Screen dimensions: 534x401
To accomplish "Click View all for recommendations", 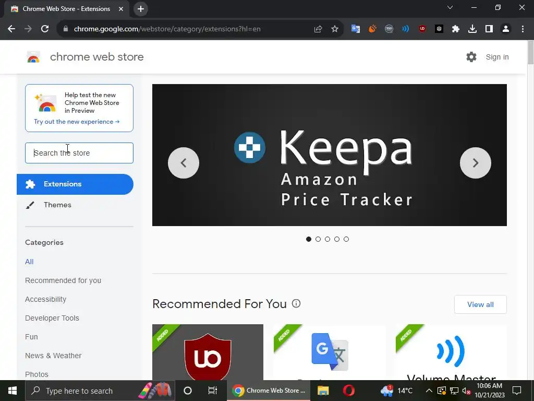I will tap(480, 304).
